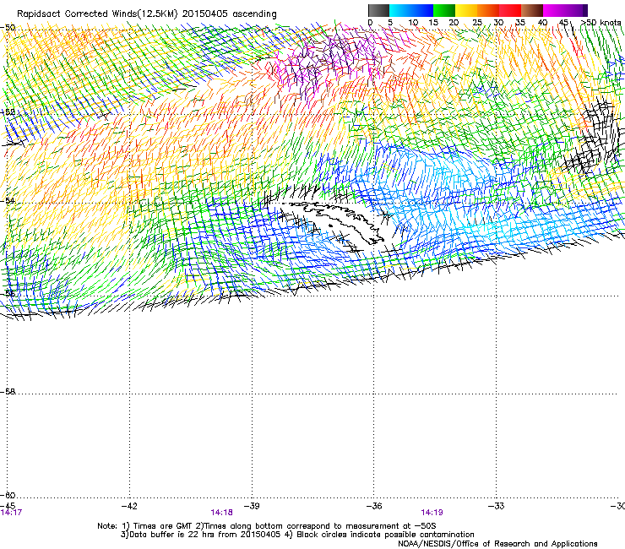Click the longitude label '-45'
Viewport: 625px width, 549px height.
pyautogui.click(x=8, y=506)
